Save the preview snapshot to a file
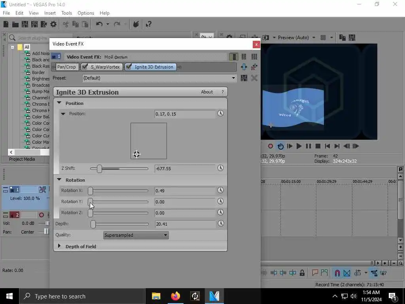 tap(352, 38)
